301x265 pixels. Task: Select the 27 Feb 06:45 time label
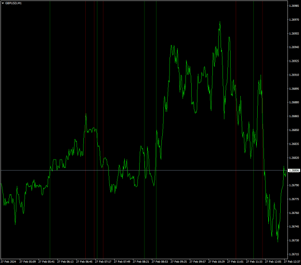[x=84, y=262]
